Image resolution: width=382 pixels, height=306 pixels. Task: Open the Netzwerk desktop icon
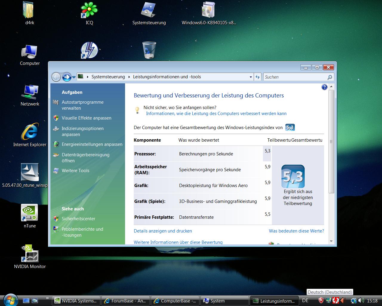pyautogui.click(x=30, y=96)
